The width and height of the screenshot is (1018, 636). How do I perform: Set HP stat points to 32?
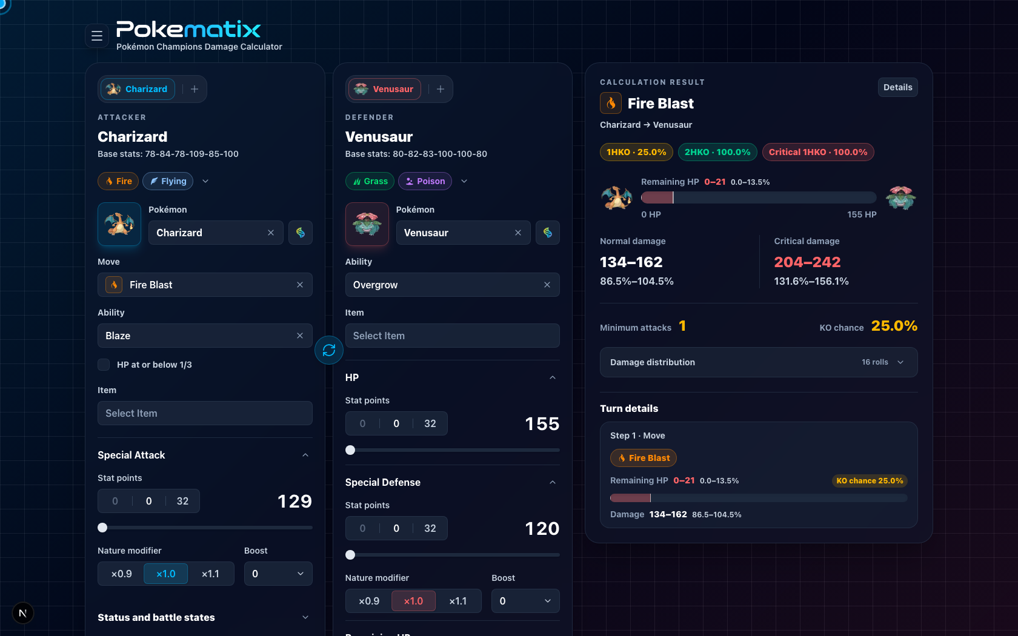[x=430, y=423]
